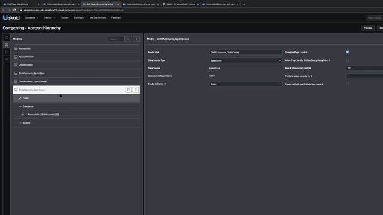Screen dimensions: 383x215
Task: Open the Feedback link
Action: pos(116,17)
